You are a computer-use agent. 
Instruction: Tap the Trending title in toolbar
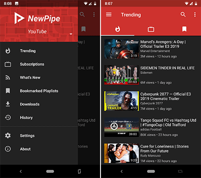[131, 14]
